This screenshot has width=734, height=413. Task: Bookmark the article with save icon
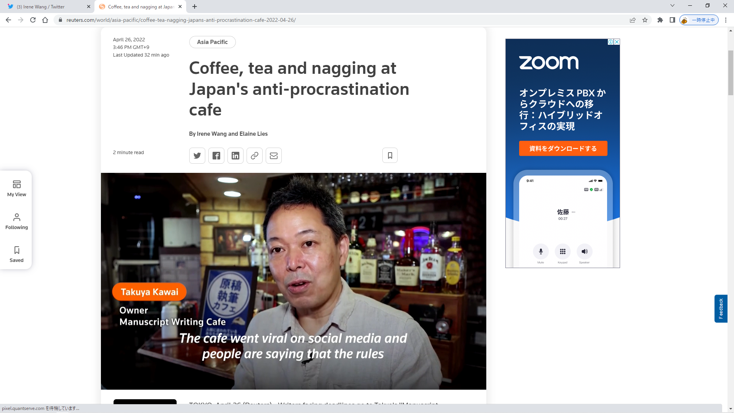click(390, 155)
